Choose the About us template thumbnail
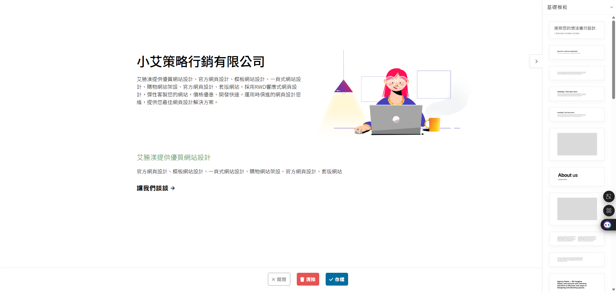The width and height of the screenshot is (616, 292). [x=577, y=177]
